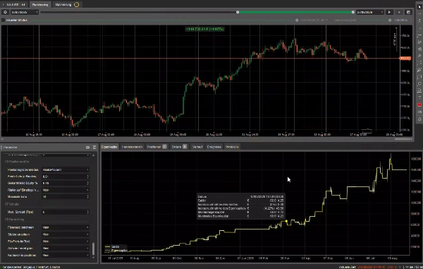Adjust the Gesamtrisiko Equity % stepper
The width and height of the screenshot is (423, 269).
pos(87,183)
